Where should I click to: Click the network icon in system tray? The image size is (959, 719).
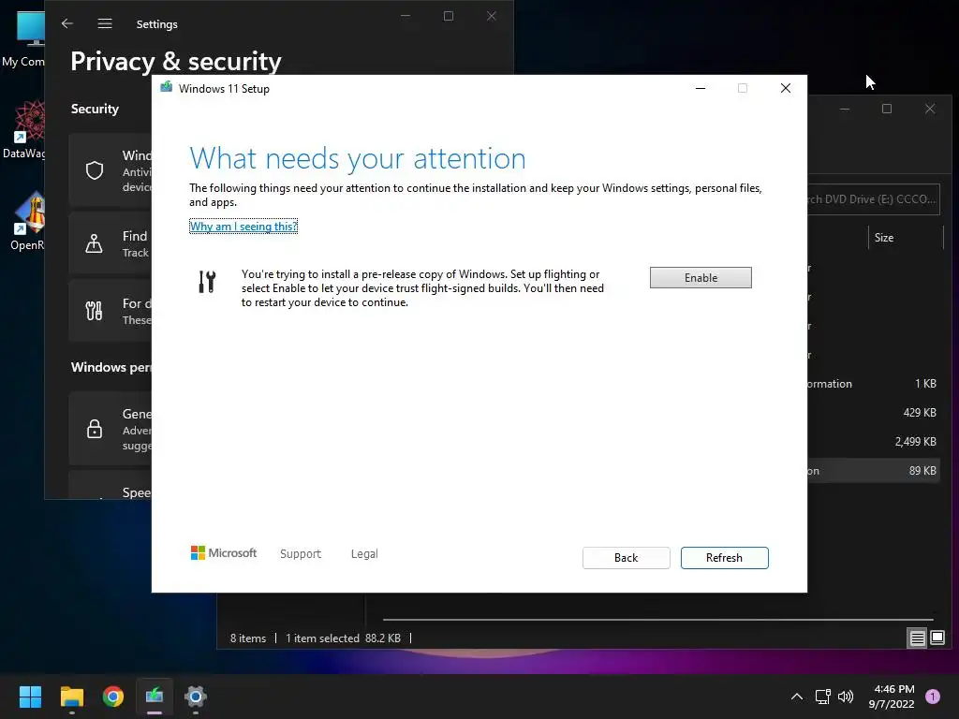click(822, 697)
